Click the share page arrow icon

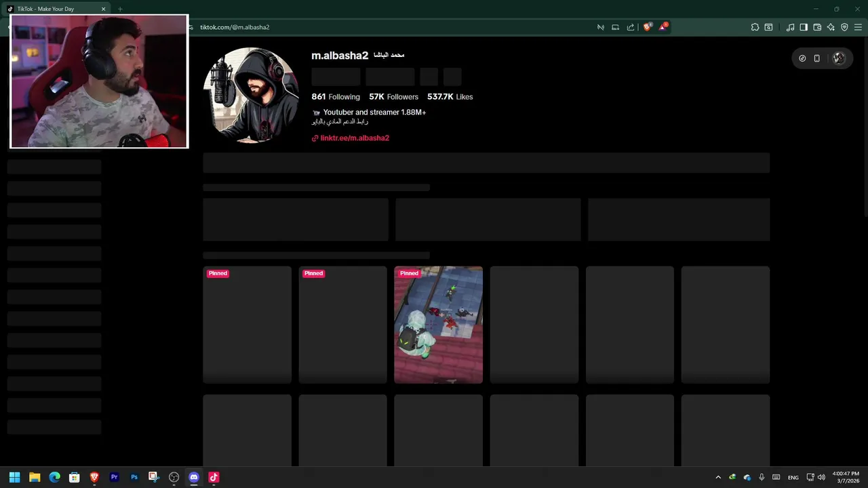(x=631, y=27)
